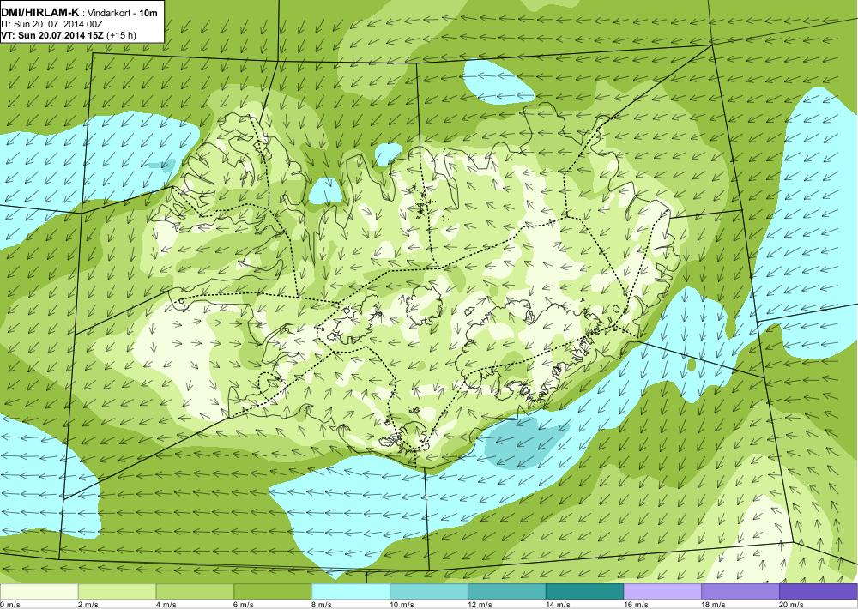This screenshot has width=858, height=609.
Task: Click the legend swatch between 2 and 4 m/s
Action: pyautogui.click(x=117, y=592)
